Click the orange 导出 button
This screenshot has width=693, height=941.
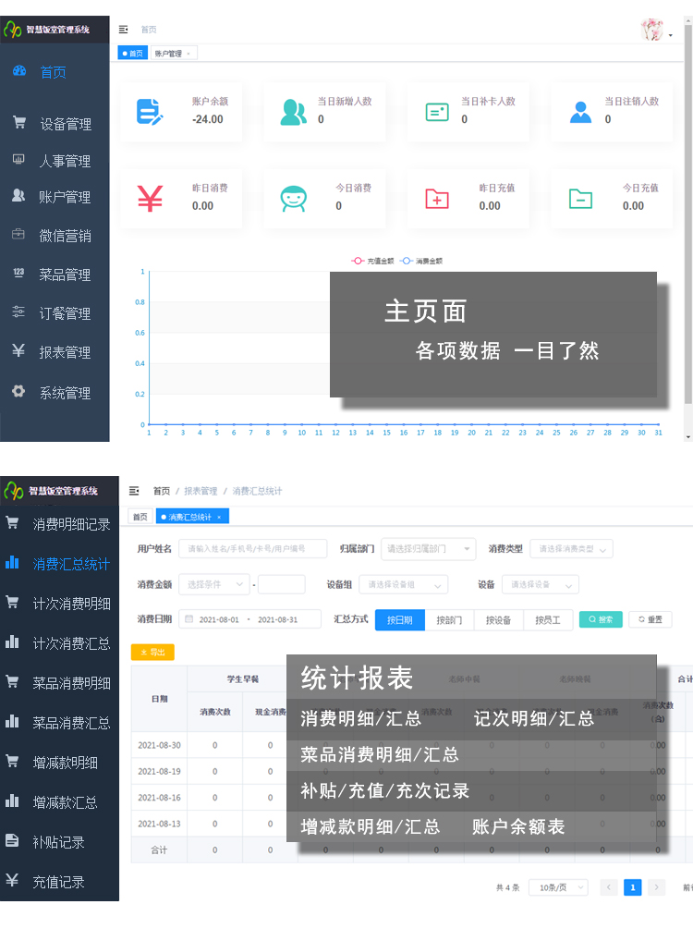(152, 652)
